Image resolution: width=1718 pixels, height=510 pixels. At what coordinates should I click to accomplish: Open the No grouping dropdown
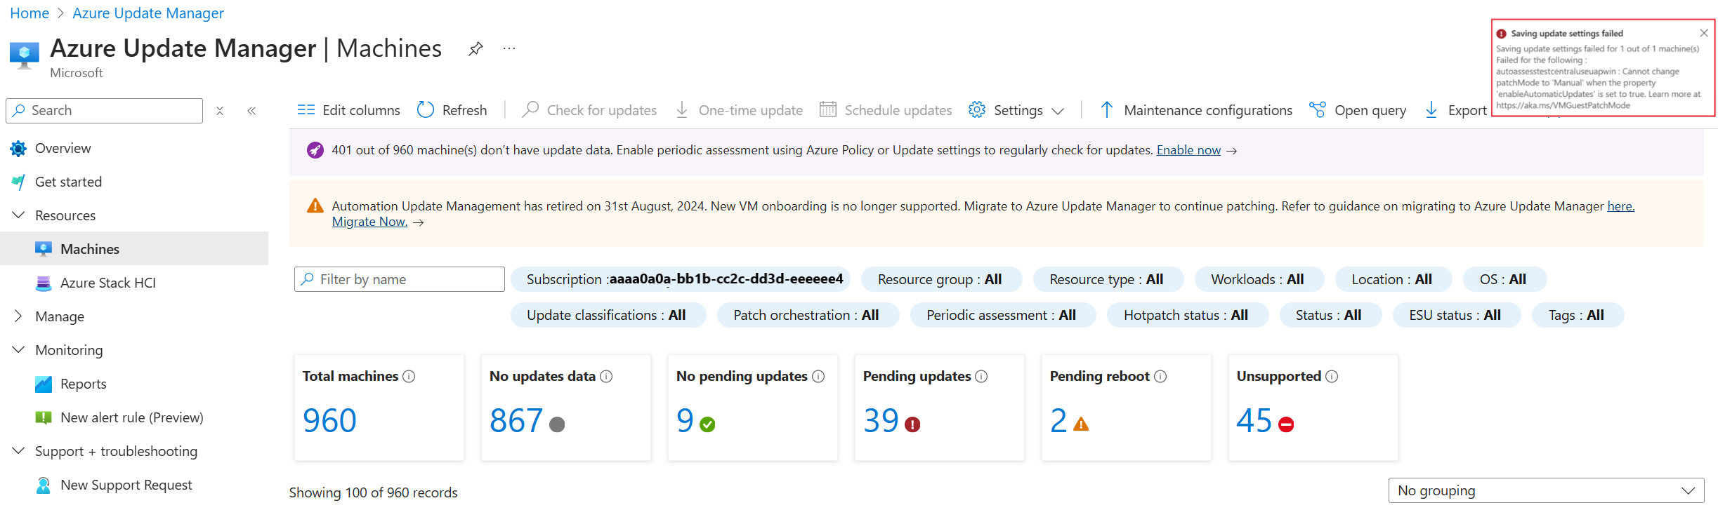click(x=1546, y=490)
